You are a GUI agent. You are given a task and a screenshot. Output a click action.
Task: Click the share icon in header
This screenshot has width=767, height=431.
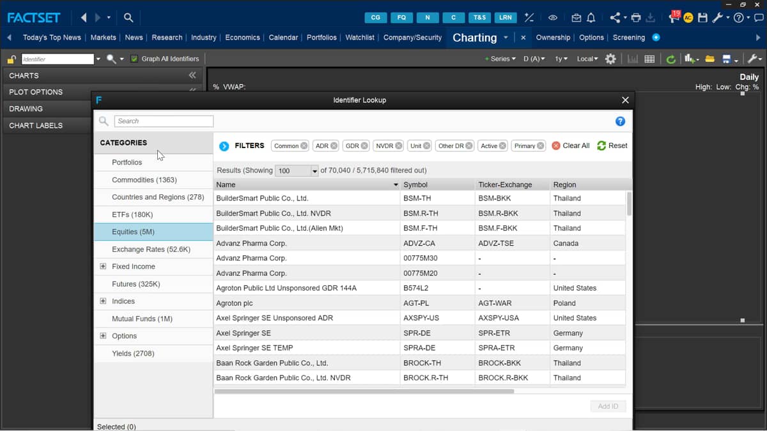coord(615,18)
